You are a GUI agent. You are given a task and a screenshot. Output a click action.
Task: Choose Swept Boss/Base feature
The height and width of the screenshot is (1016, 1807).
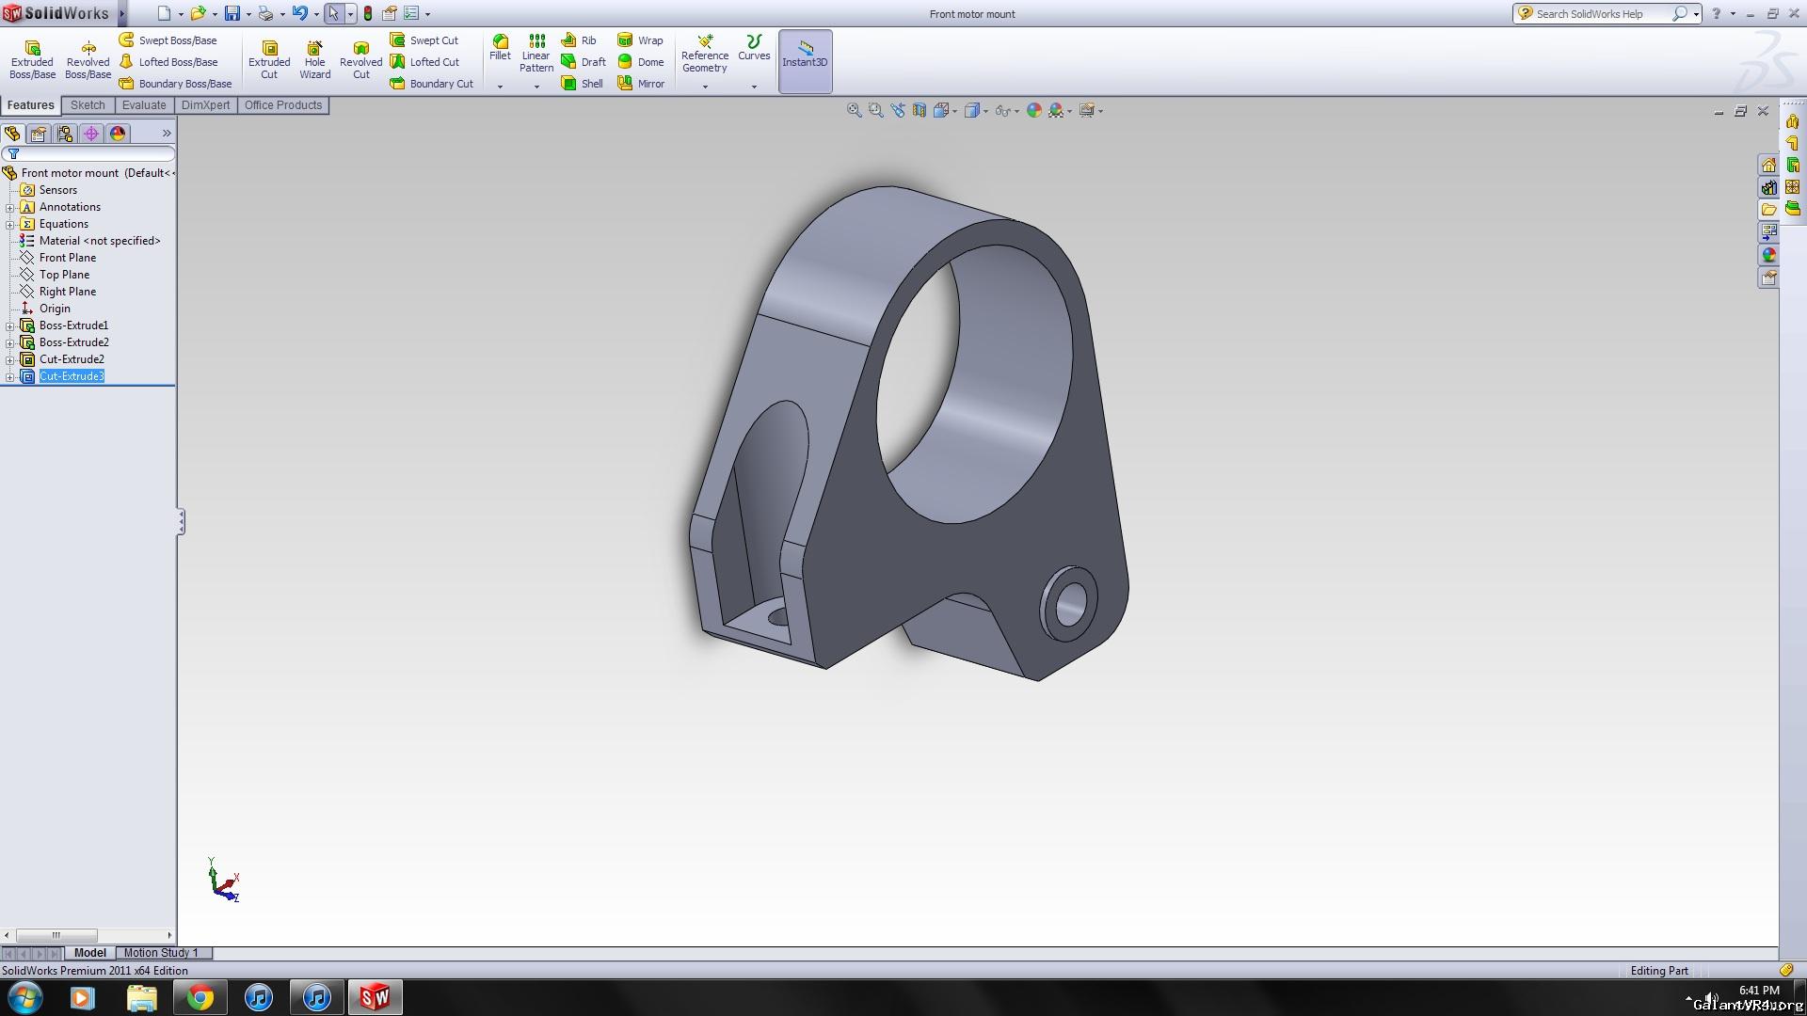coord(168,40)
